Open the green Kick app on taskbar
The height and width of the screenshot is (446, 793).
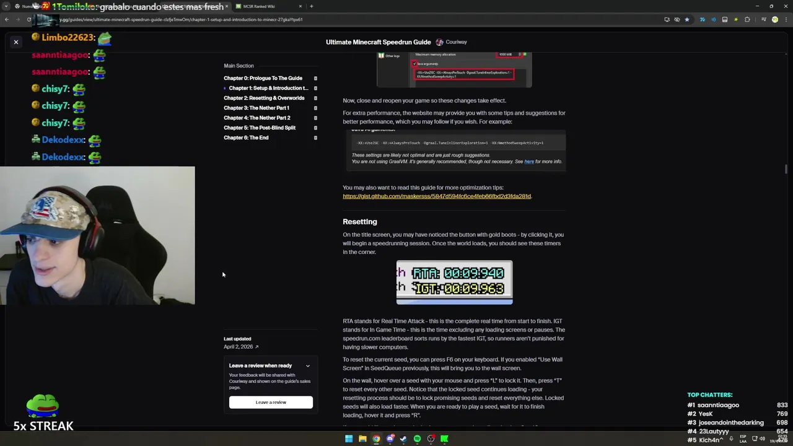click(444, 439)
